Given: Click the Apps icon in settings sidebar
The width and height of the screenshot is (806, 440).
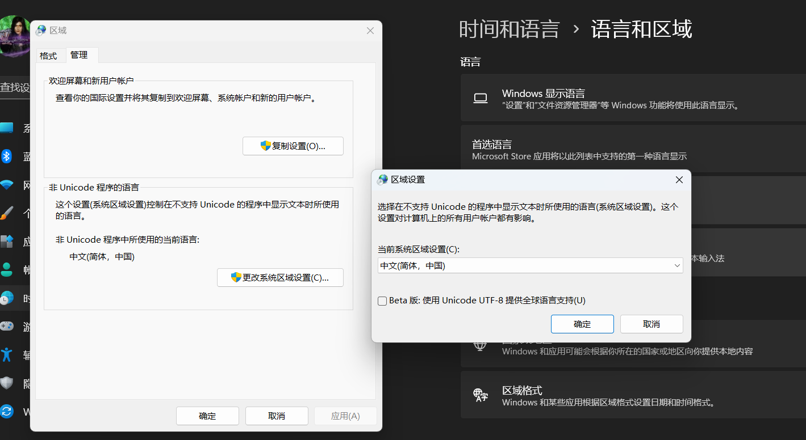Looking at the screenshot, I should 6,242.
